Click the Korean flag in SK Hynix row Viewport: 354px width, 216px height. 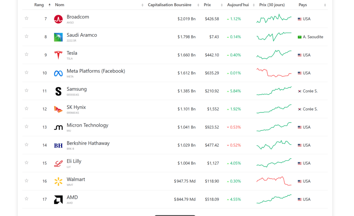pos(300,109)
